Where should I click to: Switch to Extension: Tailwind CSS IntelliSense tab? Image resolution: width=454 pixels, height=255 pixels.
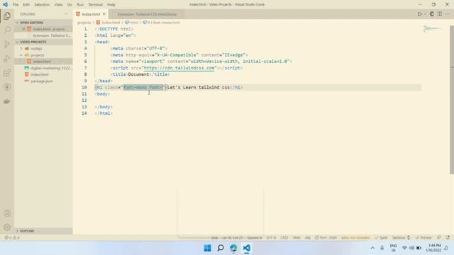tap(147, 14)
